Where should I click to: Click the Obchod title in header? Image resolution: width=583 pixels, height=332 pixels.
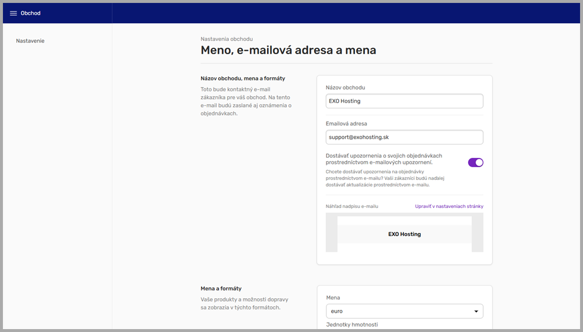tap(31, 13)
